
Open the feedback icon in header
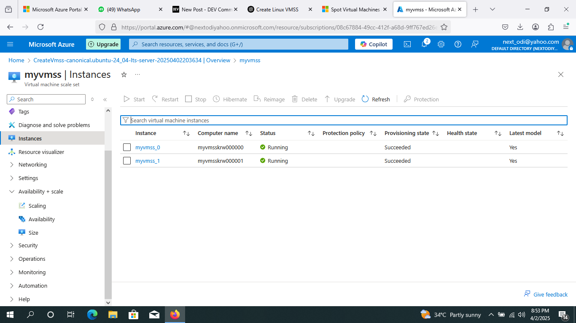click(475, 44)
